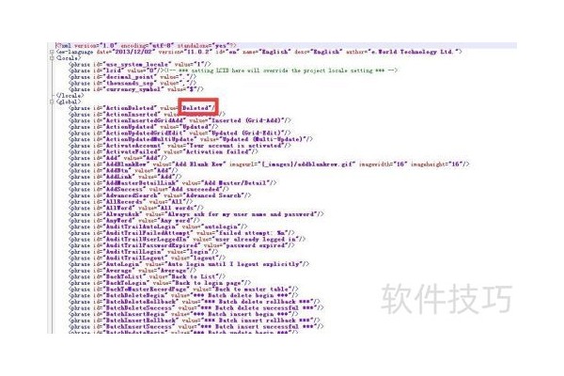Screen dimensions: 564x376
Task: Collapse the global section fold marker
Action: (52, 102)
